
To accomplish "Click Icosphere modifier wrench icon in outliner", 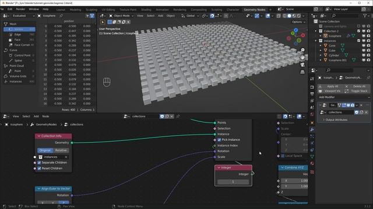I will tap(349, 36).
